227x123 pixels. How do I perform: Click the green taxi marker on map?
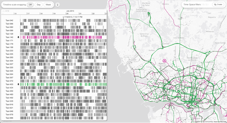coord(179,70)
